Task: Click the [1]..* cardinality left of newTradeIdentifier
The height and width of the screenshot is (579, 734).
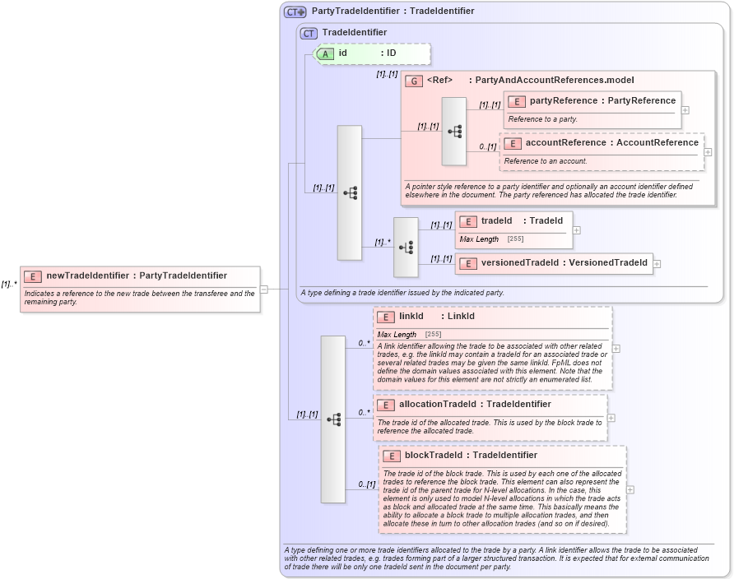Action: (9, 284)
